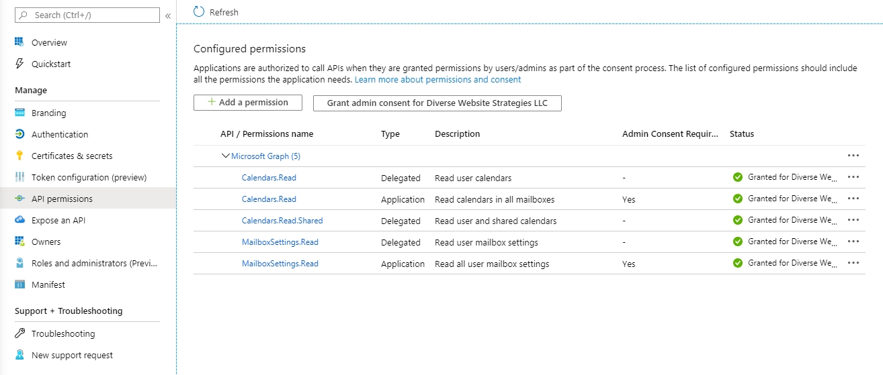Open the Microsoft Graph (5) link
883x375 pixels.
point(265,156)
